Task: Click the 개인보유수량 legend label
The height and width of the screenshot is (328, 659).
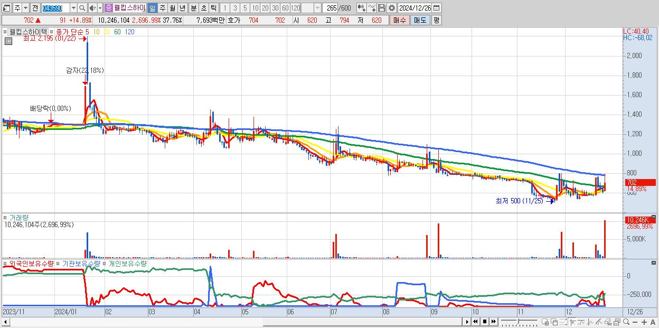Action: [128, 263]
